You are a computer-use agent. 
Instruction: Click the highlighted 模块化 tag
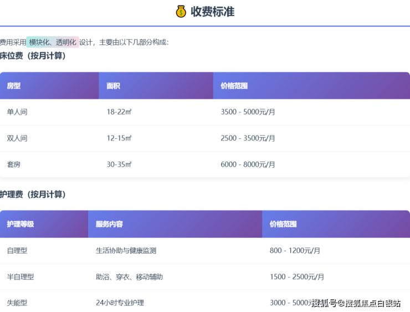click(39, 42)
